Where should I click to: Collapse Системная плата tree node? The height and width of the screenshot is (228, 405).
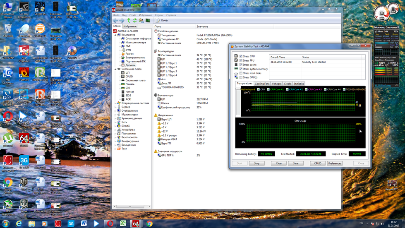pyautogui.click(x=115, y=69)
